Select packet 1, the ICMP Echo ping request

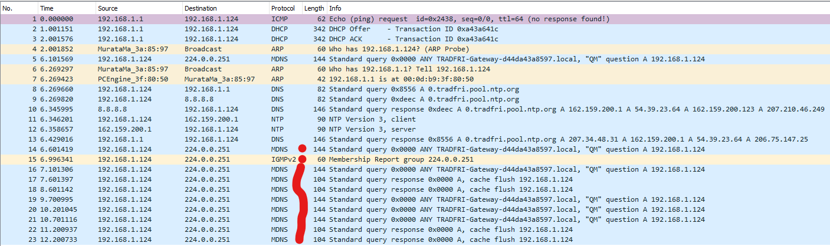415,19
